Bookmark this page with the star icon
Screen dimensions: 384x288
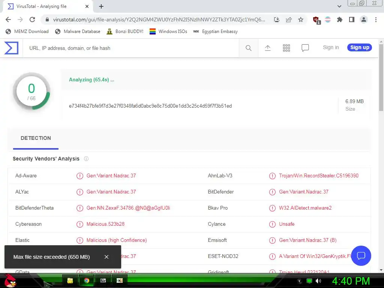click(301, 19)
